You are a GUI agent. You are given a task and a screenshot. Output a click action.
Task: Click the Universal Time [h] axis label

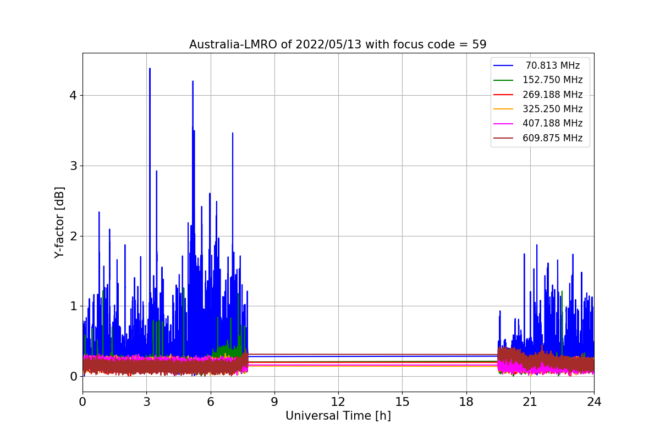coord(338,416)
